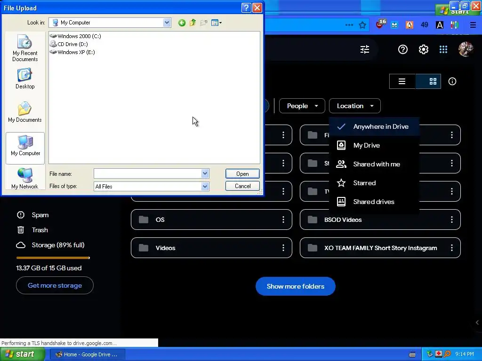Select the Windows 2000 (C:) drive
Image resolution: width=482 pixels, height=361 pixels.
pos(76,36)
